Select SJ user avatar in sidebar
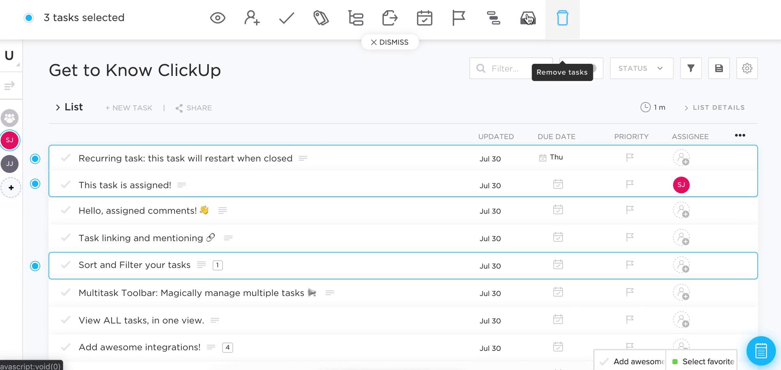 click(x=10, y=140)
